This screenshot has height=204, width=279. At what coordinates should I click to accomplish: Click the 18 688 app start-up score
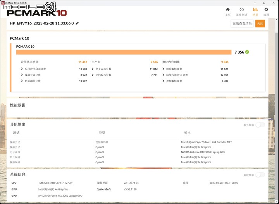coord(83,69)
